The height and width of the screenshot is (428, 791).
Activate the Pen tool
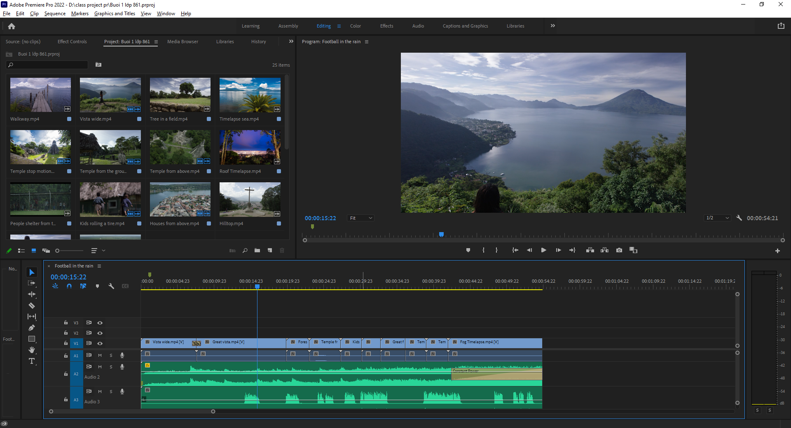tap(32, 328)
